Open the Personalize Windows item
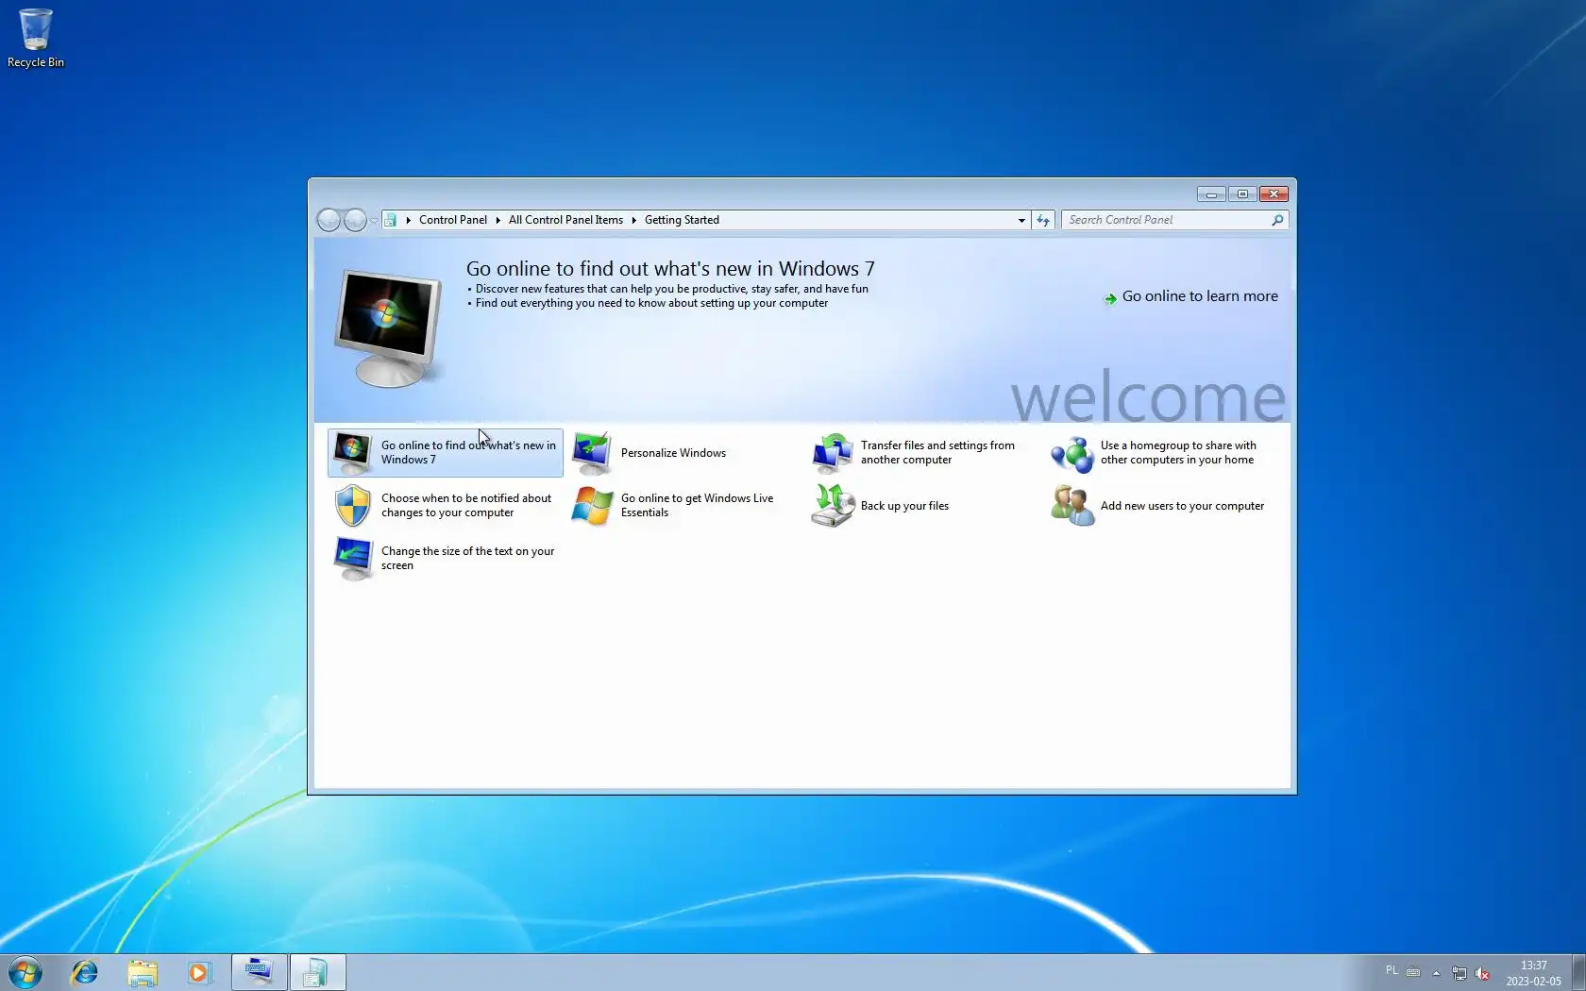 pos(650,453)
